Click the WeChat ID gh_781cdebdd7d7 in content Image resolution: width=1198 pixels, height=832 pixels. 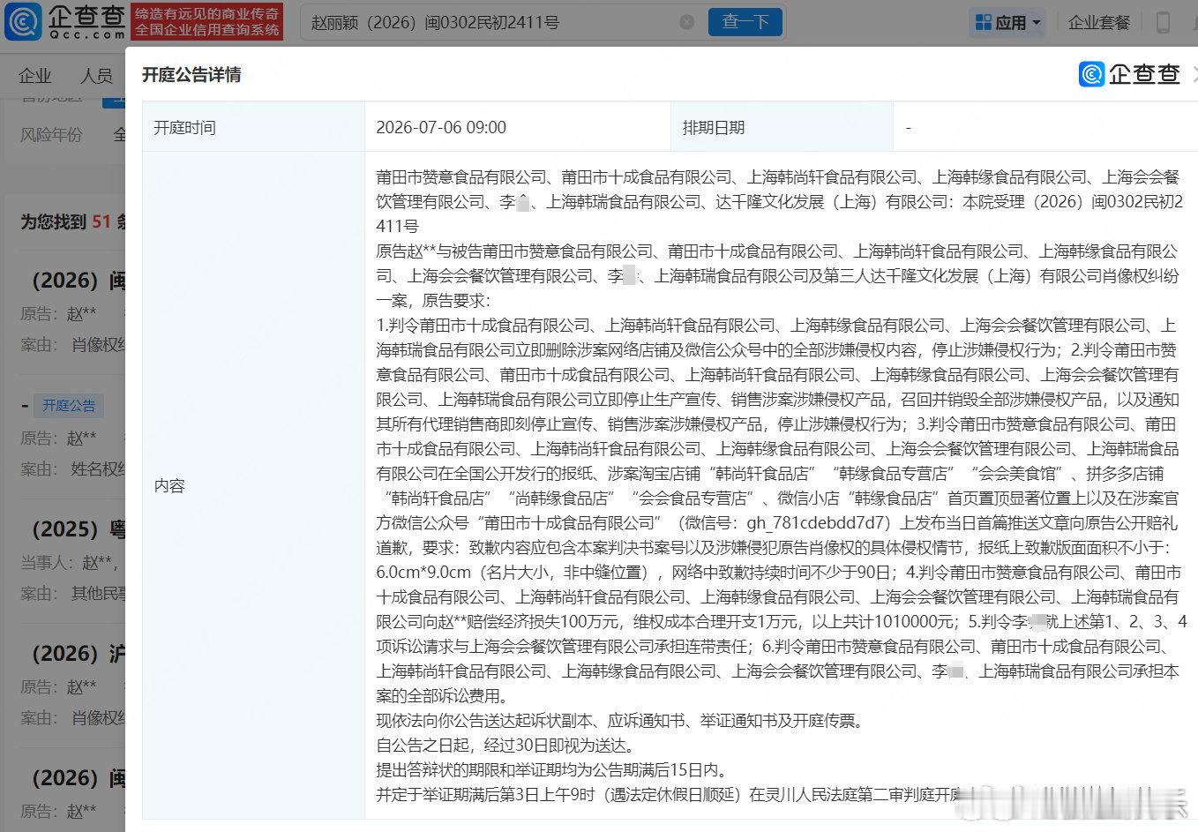[816, 522]
